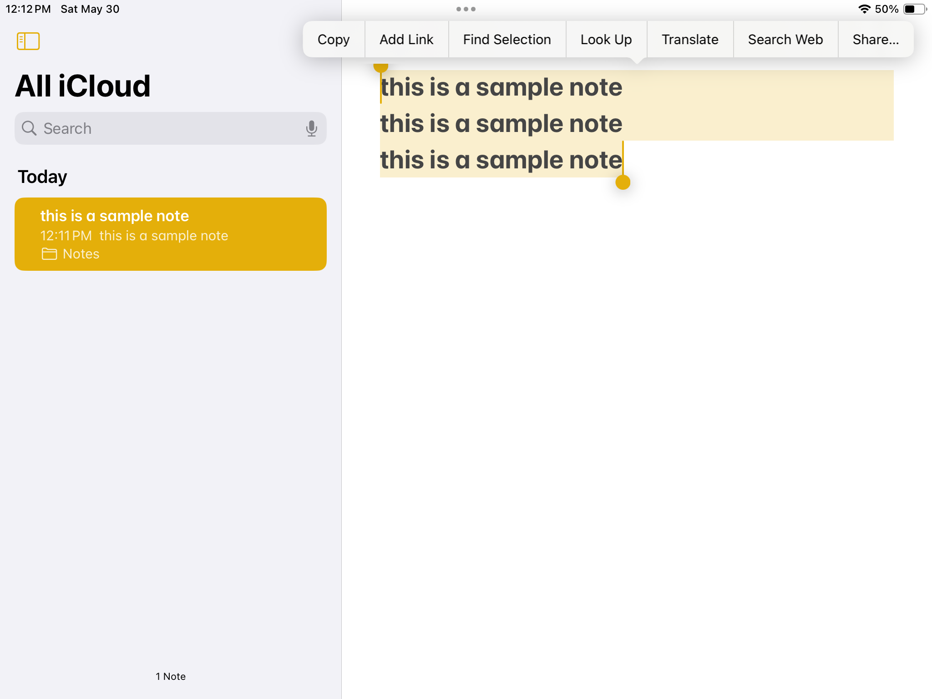Viewport: 932px width, 699px height.
Task: Tap the selection start handle
Action: tap(381, 68)
